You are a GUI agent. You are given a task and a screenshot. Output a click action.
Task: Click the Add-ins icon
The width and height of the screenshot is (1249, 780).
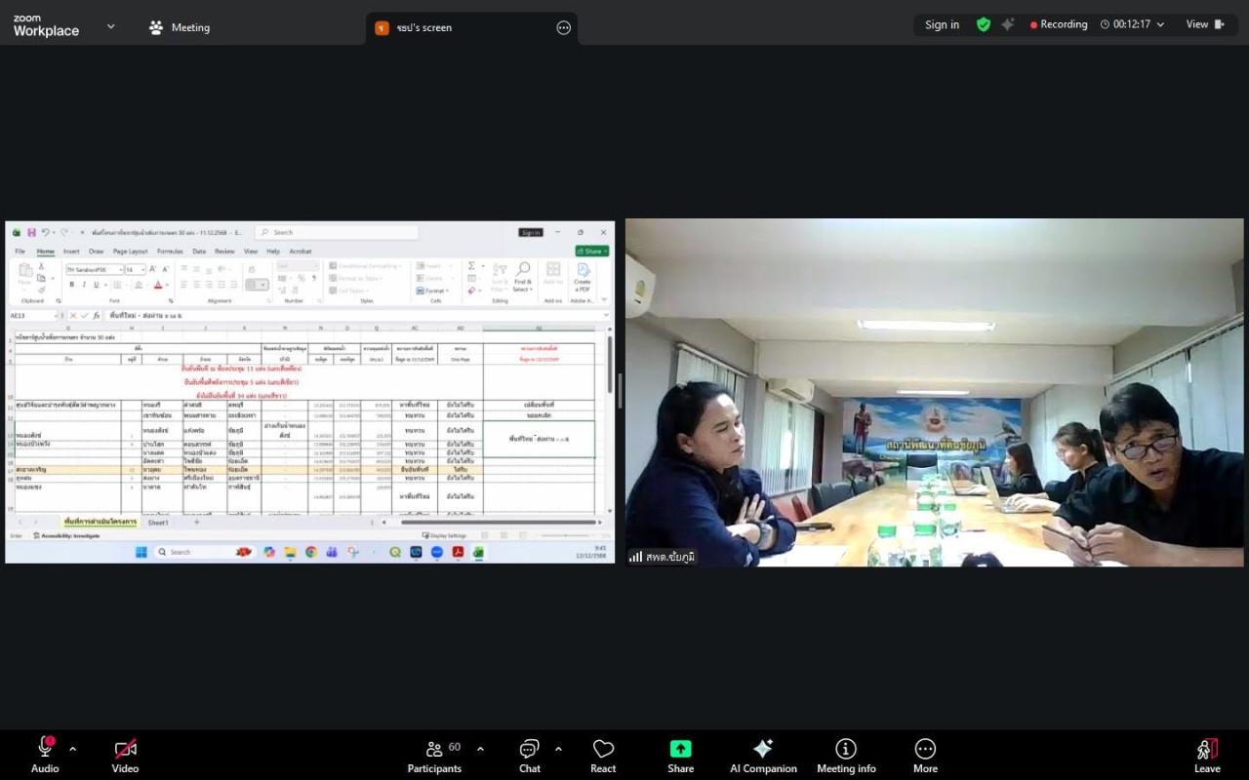(x=553, y=275)
